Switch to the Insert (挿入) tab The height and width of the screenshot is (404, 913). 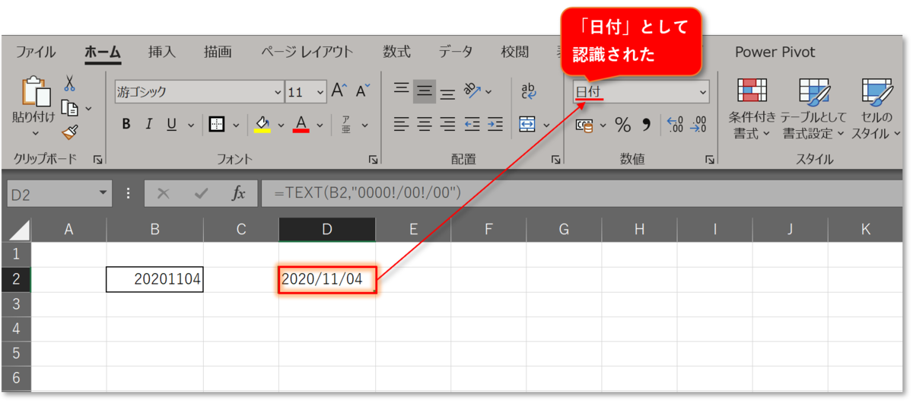click(x=162, y=52)
